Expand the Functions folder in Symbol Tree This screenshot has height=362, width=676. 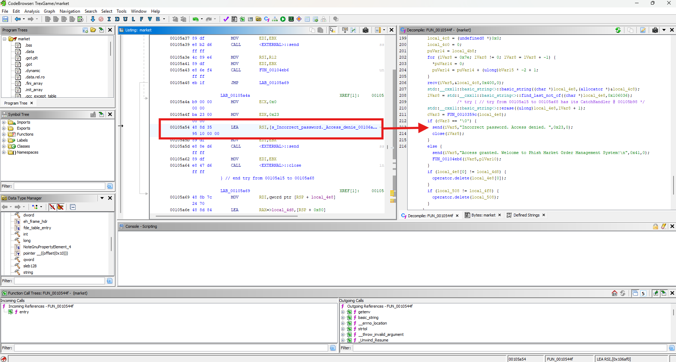click(4, 134)
